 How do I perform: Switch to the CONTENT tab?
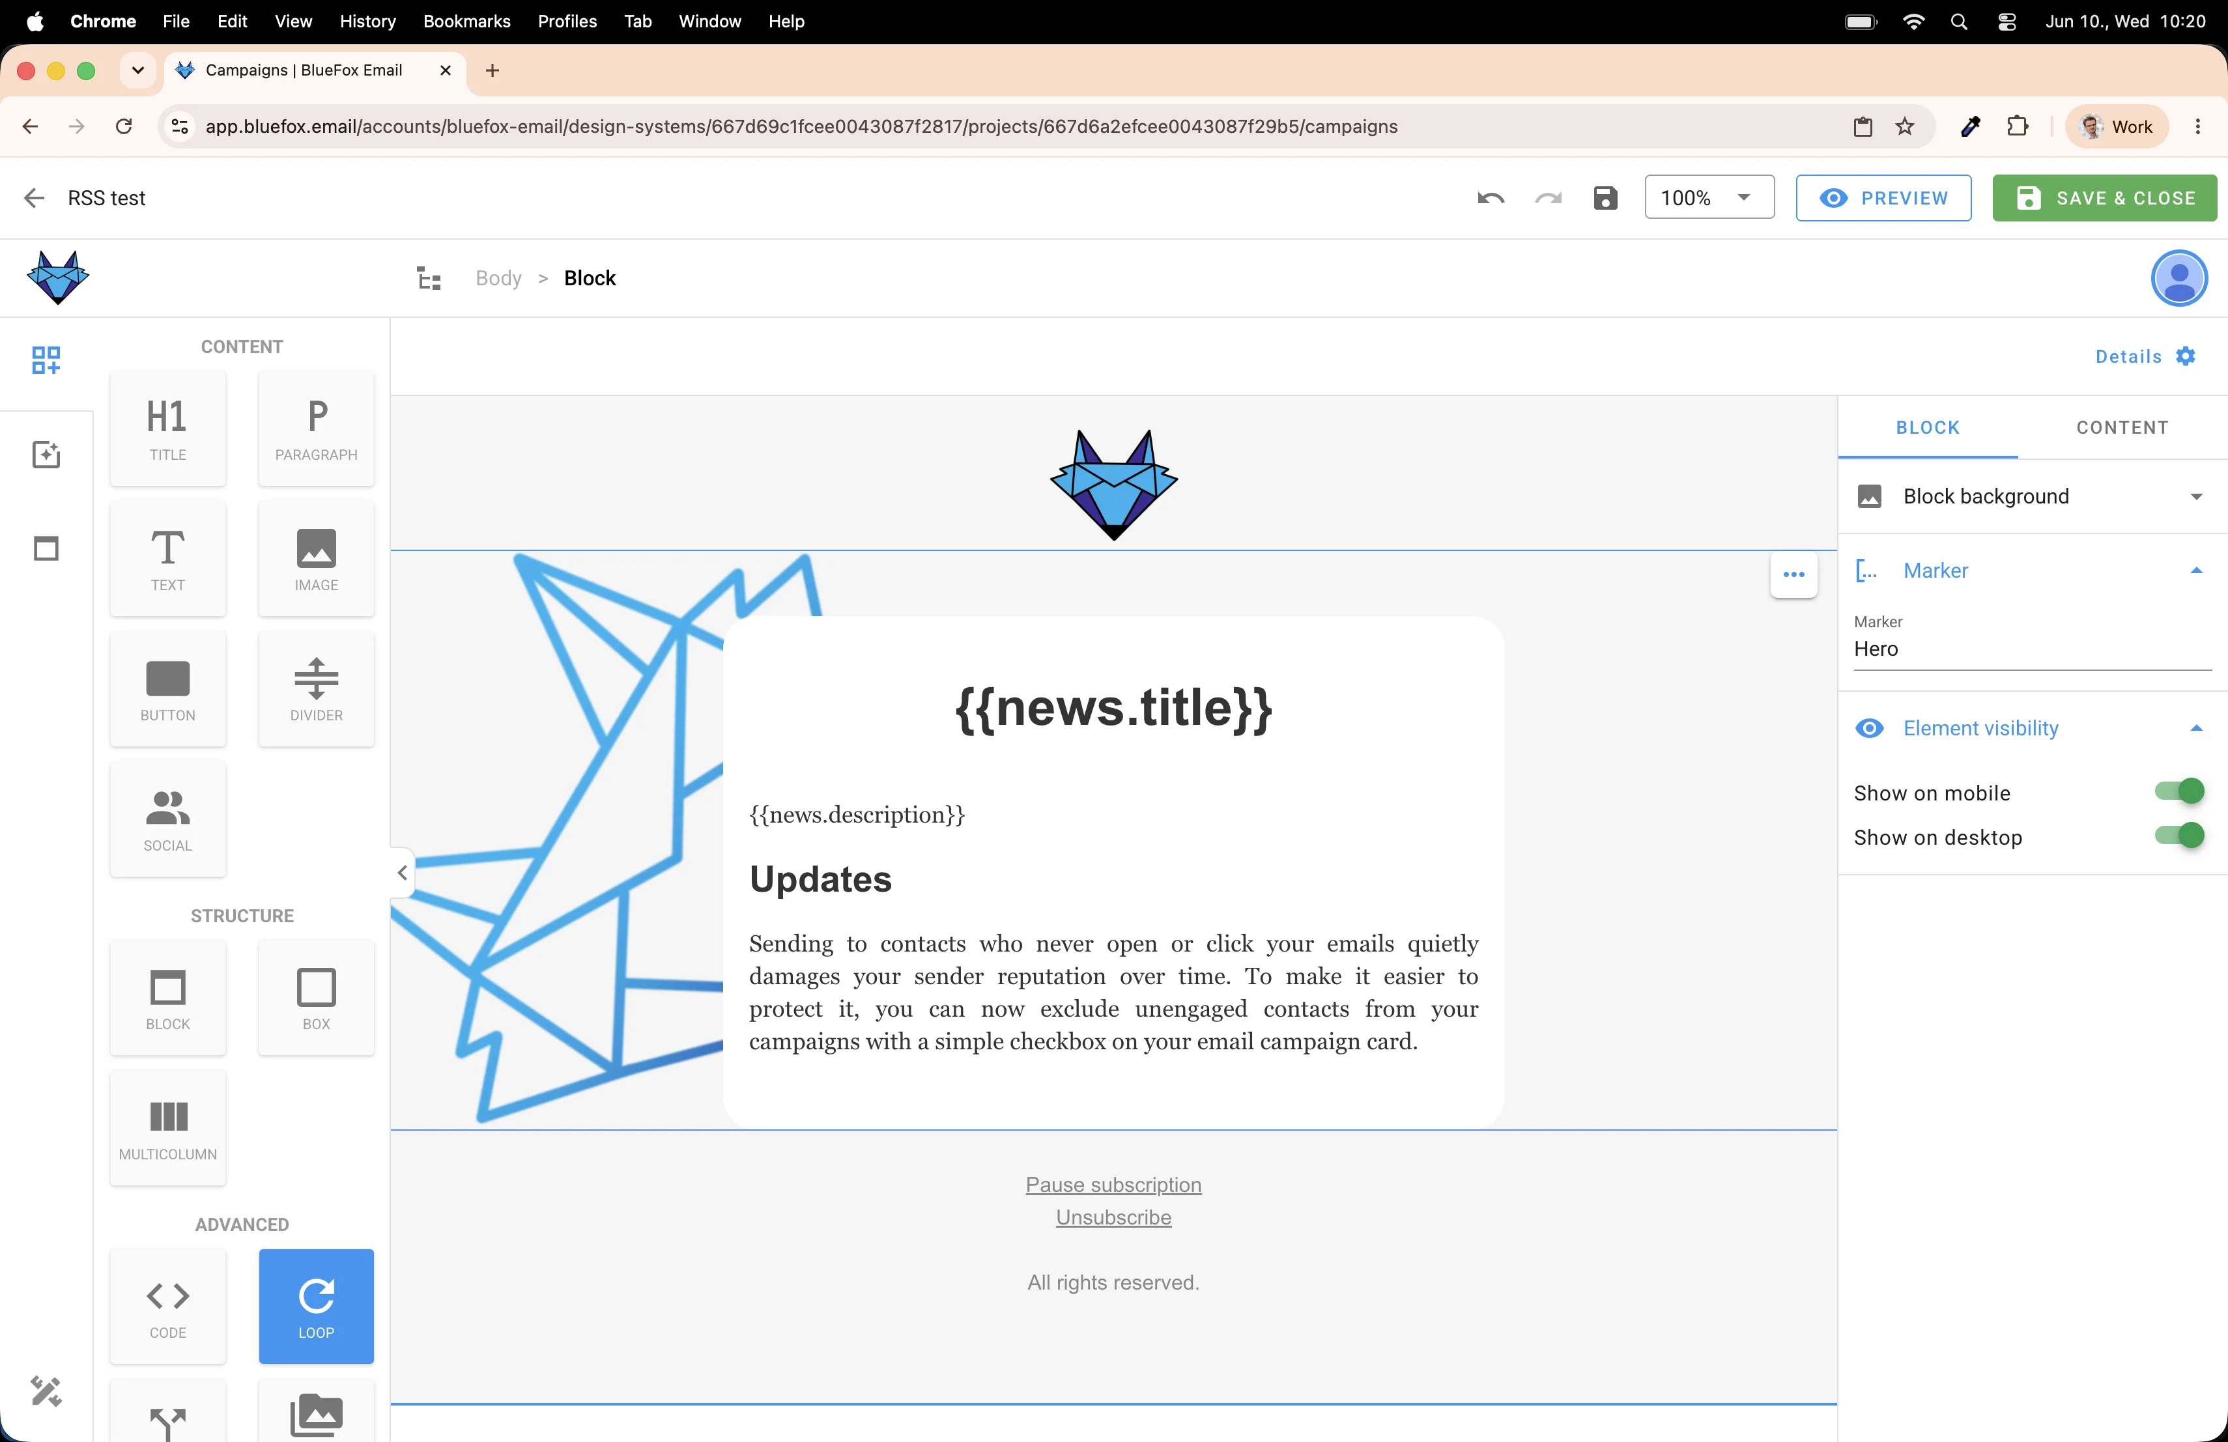point(2122,428)
